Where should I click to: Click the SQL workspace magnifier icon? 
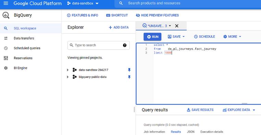pyautogui.click(x=6, y=28)
